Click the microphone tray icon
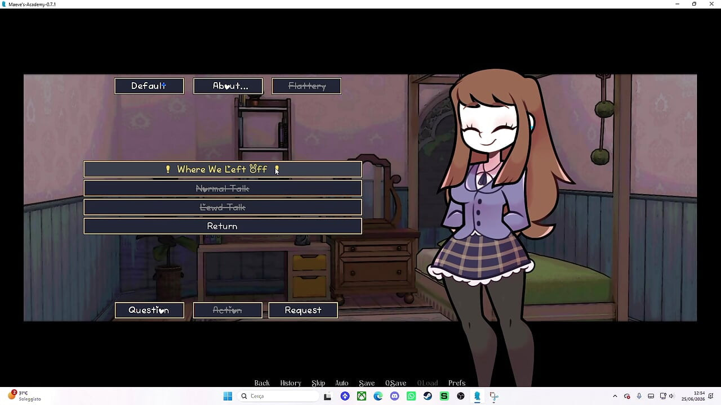Screen dimensions: 721x405 pyautogui.click(x=639, y=396)
